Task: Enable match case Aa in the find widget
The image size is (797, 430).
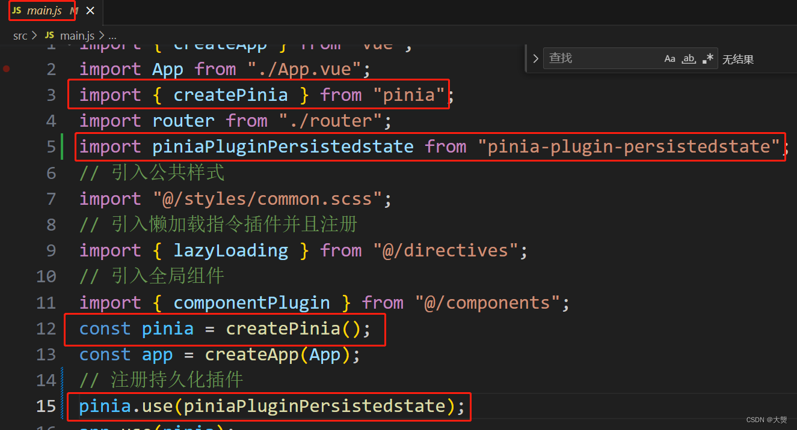Action: [669, 58]
